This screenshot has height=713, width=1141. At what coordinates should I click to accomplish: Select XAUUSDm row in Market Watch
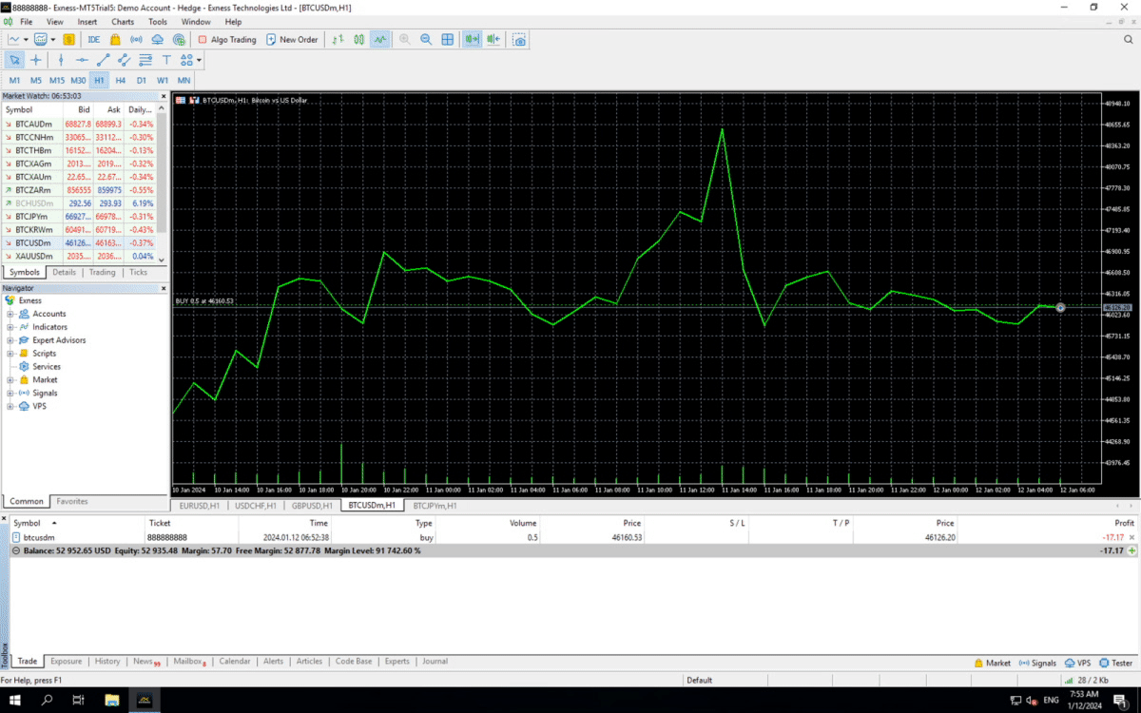click(79, 257)
